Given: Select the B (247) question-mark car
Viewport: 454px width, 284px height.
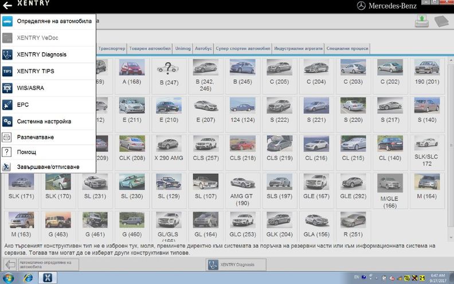Looking at the screenshot, I should click(x=169, y=75).
